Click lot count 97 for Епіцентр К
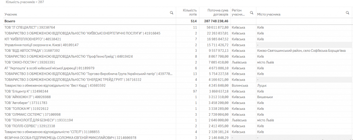This screenshot has height=140, width=353. [x=195, y=91]
